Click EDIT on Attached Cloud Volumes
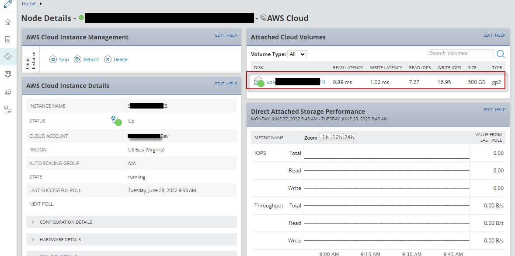The width and height of the screenshot is (515, 256). 488,35
